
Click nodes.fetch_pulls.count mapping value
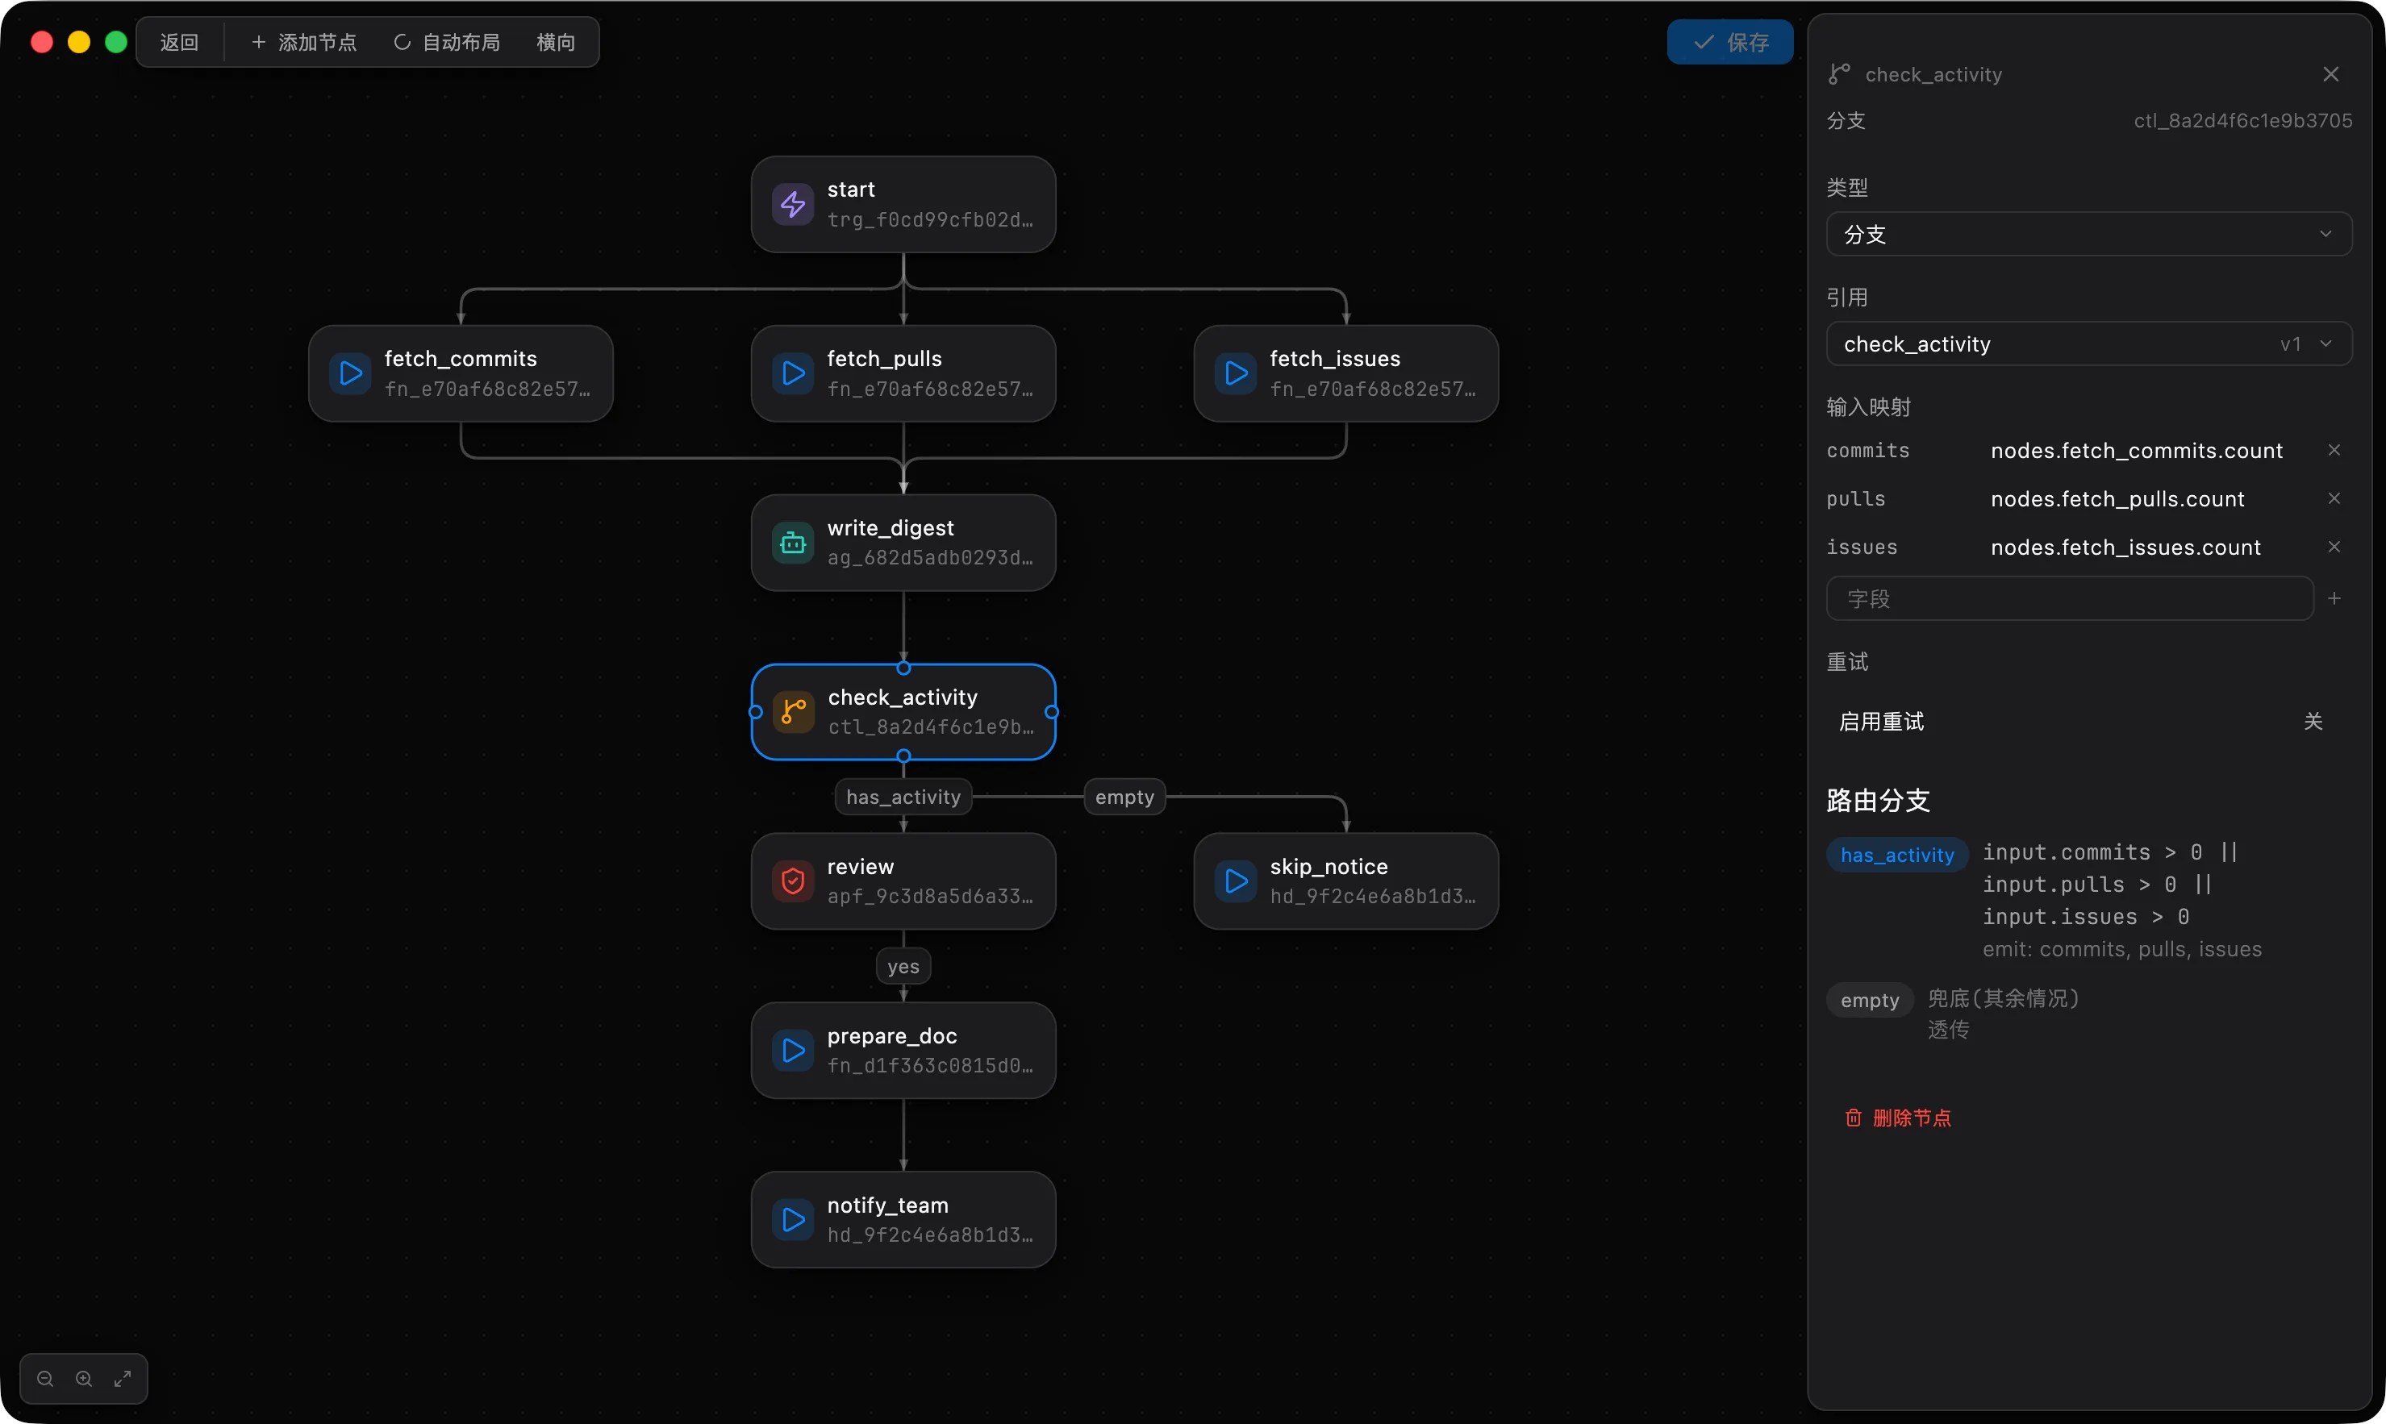pyautogui.click(x=2117, y=499)
